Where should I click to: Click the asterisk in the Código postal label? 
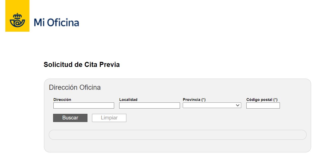[275, 100]
